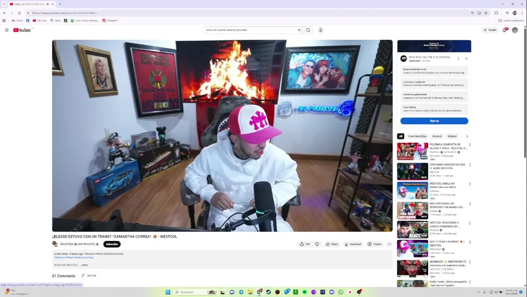Open the Asistencia galardonada ad link
Image resolution: width=527 pixels, height=297 pixels.
pyautogui.click(x=434, y=96)
